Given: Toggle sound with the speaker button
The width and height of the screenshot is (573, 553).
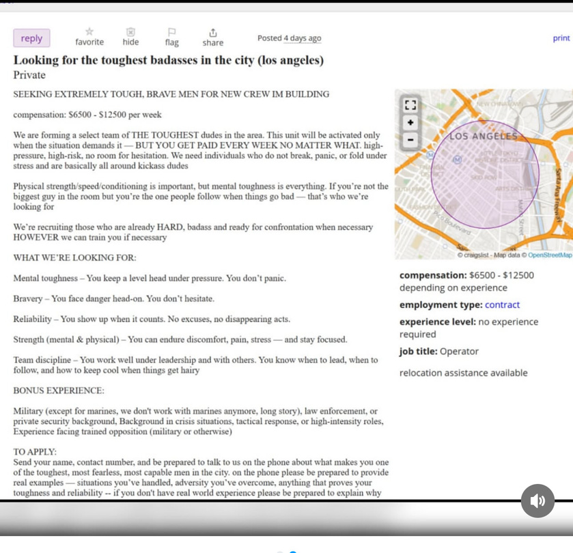Looking at the screenshot, I should tap(537, 500).
